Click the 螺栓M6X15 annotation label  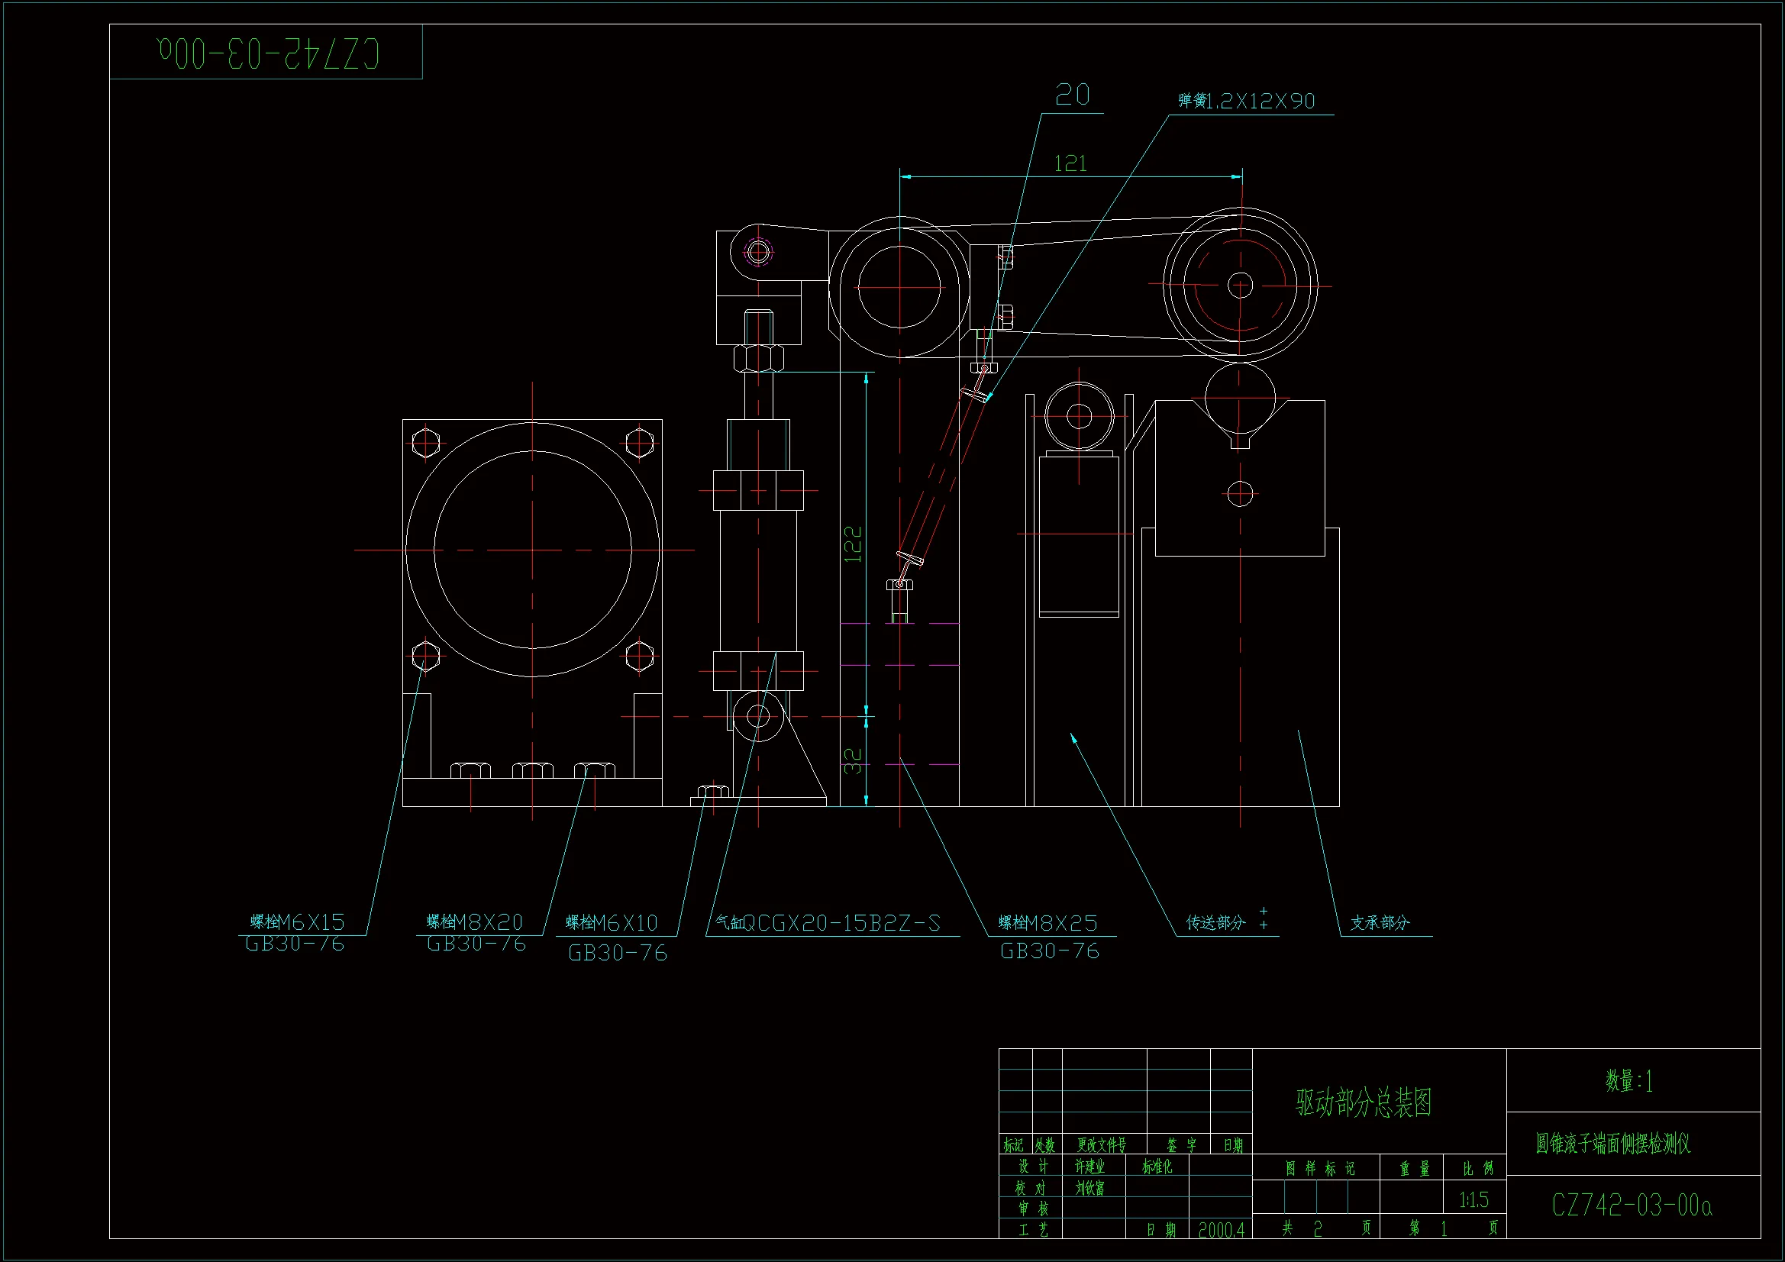[x=297, y=922]
